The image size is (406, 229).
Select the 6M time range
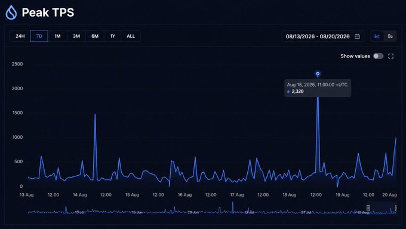pos(95,36)
